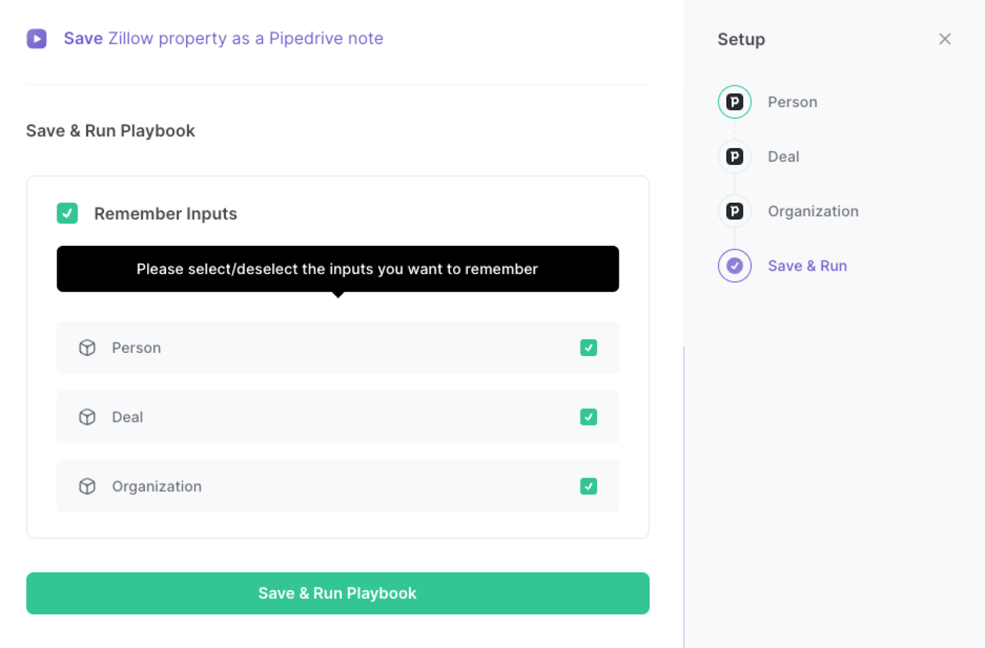Click the checkmark icon for Save & Run step
985x648 pixels.
point(734,266)
